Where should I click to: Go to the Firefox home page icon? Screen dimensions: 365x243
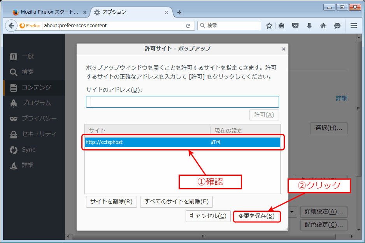click(323, 26)
